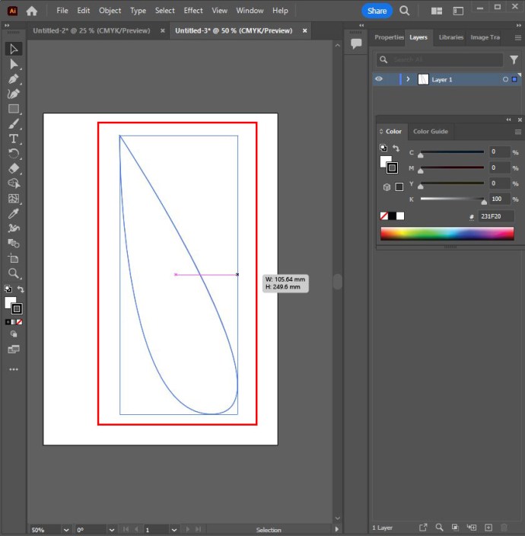Image resolution: width=525 pixels, height=536 pixels.
Task: Click the Rotate tool
Action: pyautogui.click(x=14, y=154)
